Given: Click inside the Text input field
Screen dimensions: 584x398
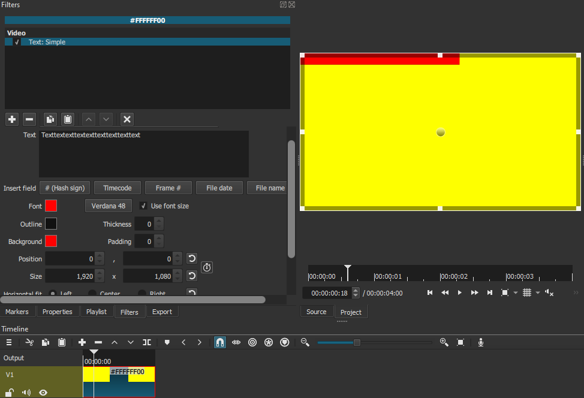Looking at the screenshot, I should (144, 154).
